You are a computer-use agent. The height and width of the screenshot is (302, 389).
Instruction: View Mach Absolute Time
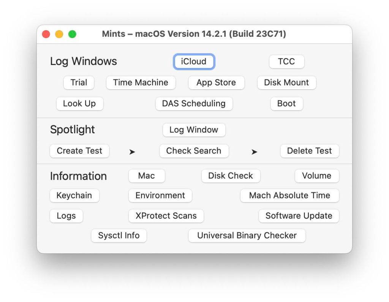tap(289, 196)
